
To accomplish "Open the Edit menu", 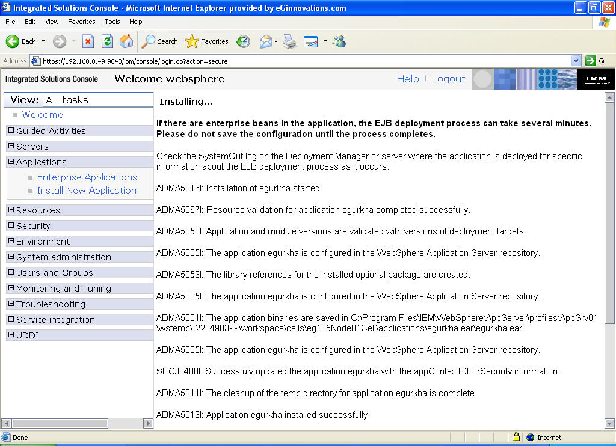I will click(30, 22).
